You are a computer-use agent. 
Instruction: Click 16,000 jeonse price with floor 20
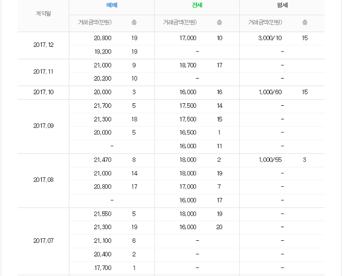[188, 227]
